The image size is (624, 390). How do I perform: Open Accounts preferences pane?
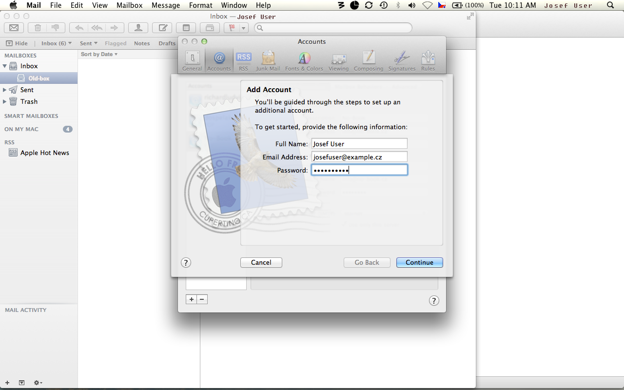coord(219,61)
